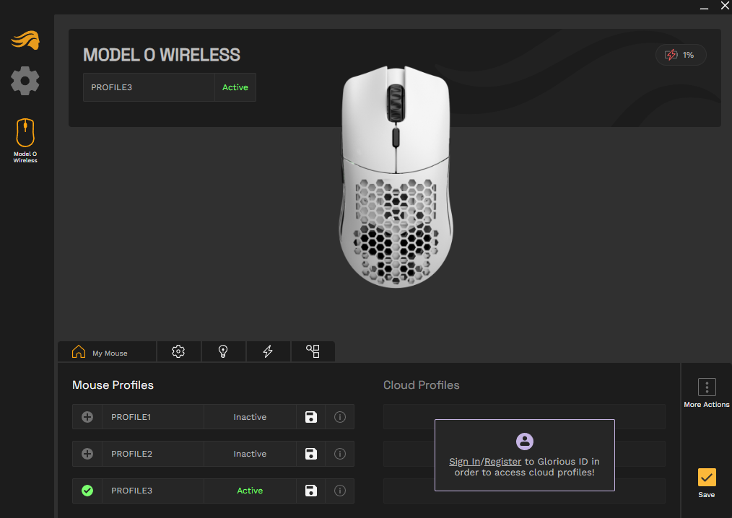Click the Glorious lion logo icon
Viewport: 732px width, 518px height.
[x=25, y=40]
